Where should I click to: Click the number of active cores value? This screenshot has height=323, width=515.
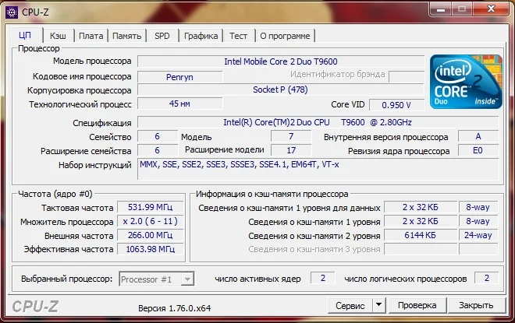click(x=323, y=278)
